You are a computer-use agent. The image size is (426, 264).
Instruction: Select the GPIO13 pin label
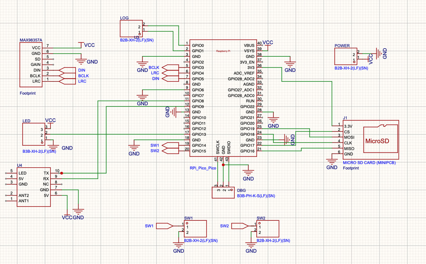click(x=199, y=134)
